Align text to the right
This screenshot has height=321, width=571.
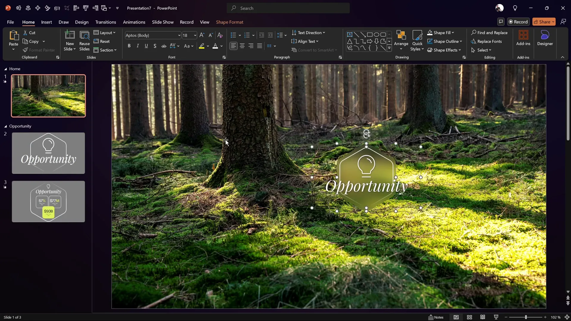(x=251, y=46)
